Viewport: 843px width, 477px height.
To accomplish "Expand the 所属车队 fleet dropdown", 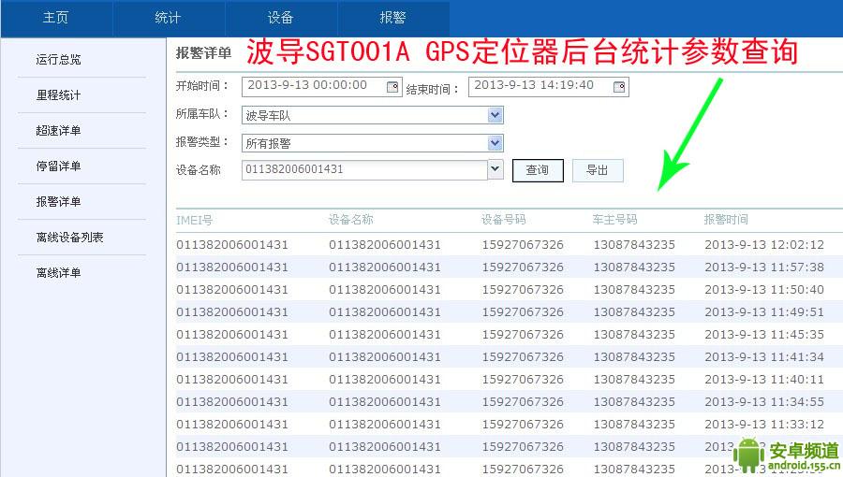I will click(495, 115).
